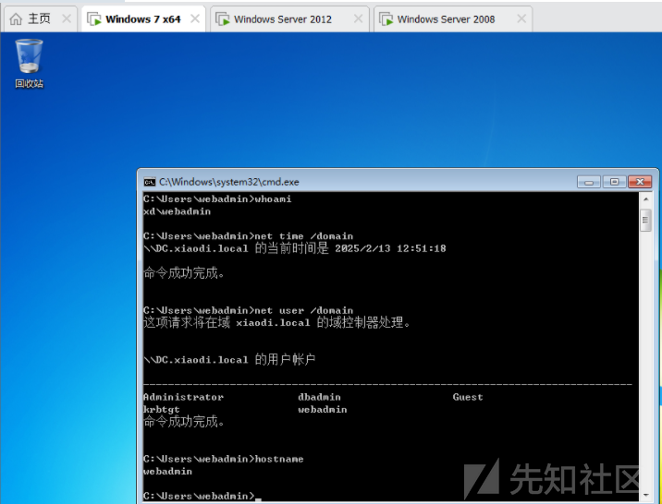Maximize the cmd.exe window
Screen dimensions: 662x504
[x=614, y=182]
